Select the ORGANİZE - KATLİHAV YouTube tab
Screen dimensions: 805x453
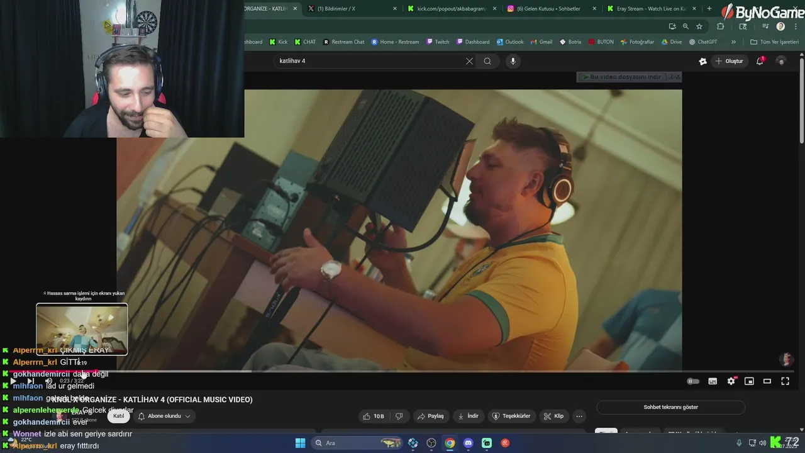(x=272, y=9)
